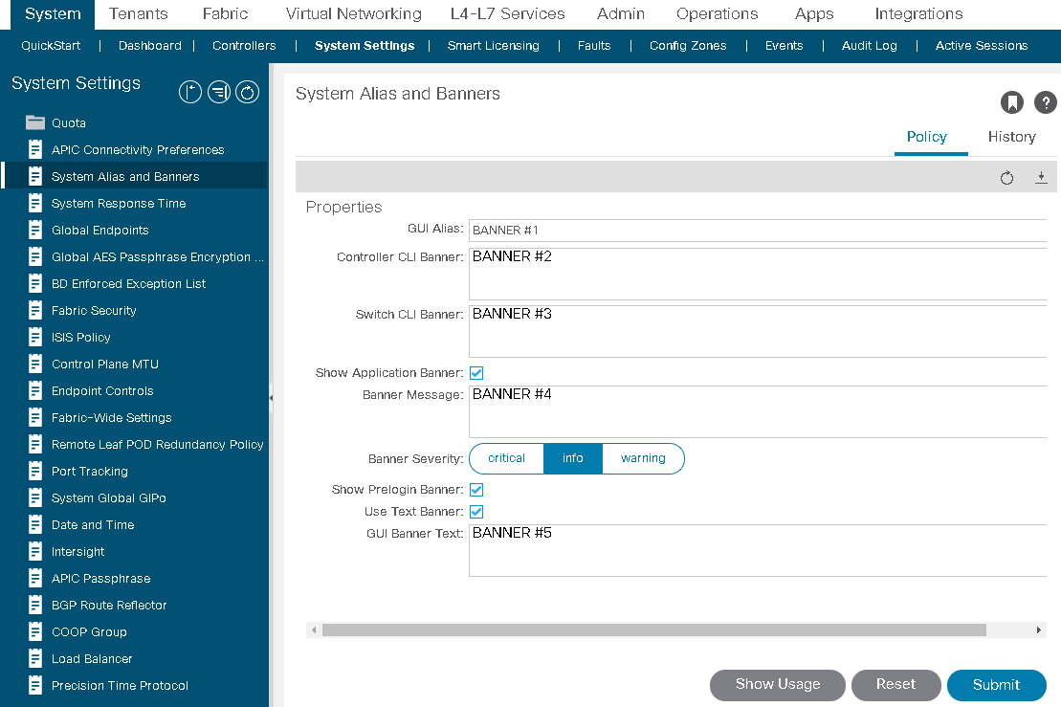Click the middle circular list icon in sidebar header
Viewport: 1061px width, 707px height.
218,92
